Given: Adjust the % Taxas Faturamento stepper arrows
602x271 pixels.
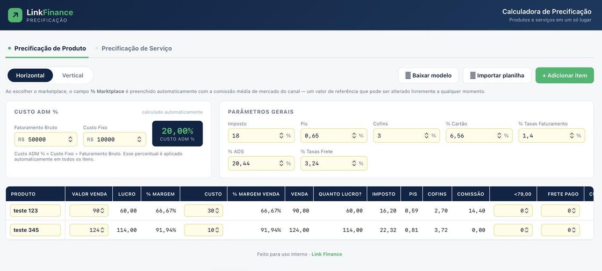Looking at the screenshot, I should pos(572,136).
